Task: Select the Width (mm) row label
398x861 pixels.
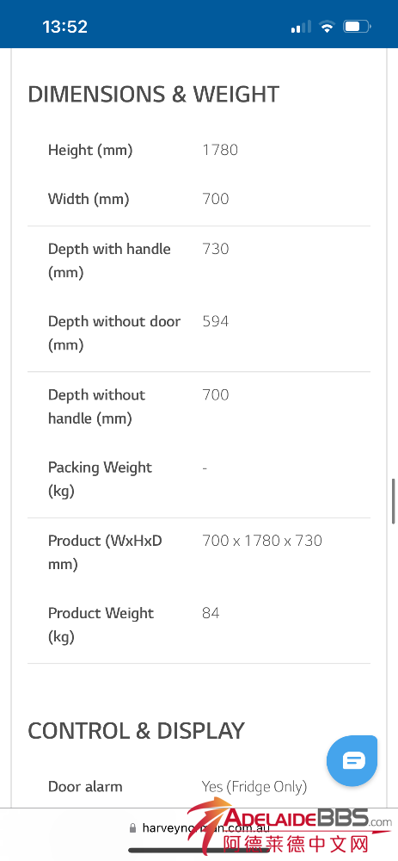Action: tap(89, 199)
